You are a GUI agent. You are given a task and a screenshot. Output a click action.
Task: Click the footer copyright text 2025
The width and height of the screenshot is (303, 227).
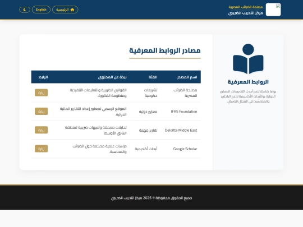[151, 198]
